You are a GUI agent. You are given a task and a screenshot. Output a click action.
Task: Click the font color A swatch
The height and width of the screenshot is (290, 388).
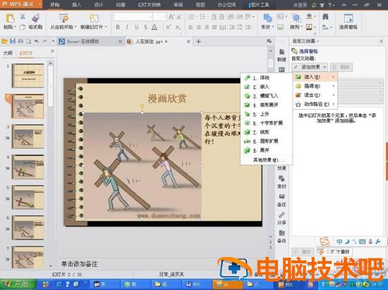(x=154, y=27)
